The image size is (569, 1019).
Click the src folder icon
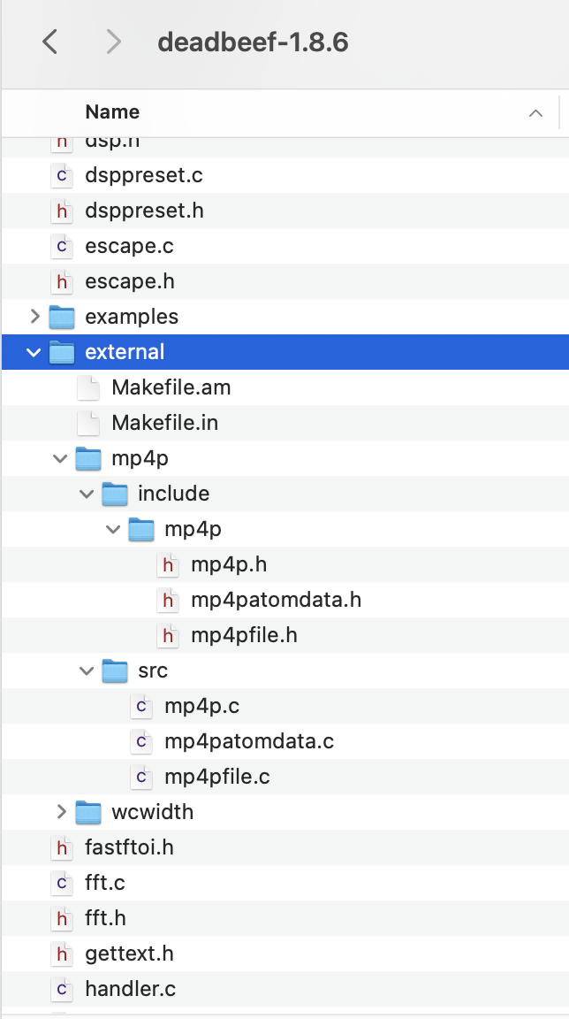point(115,670)
